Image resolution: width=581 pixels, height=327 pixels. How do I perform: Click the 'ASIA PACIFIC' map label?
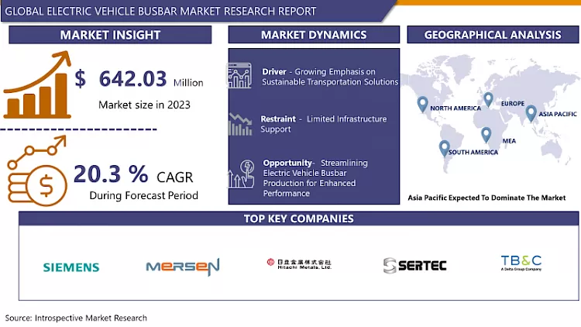(558, 114)
